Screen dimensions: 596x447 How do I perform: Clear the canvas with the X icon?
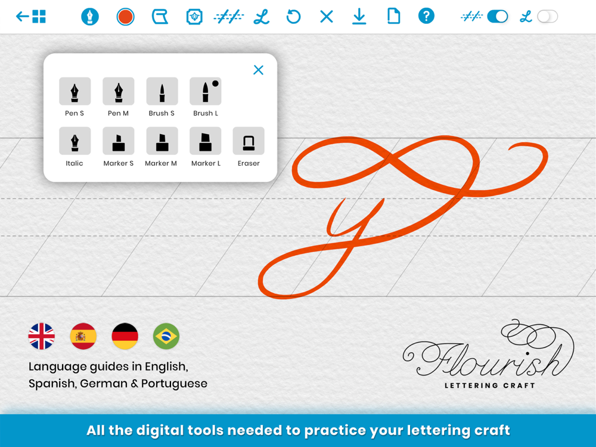pyautogui.click(x=327, y=17)
